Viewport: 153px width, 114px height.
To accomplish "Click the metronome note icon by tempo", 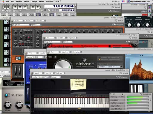I will pos(49,10).
